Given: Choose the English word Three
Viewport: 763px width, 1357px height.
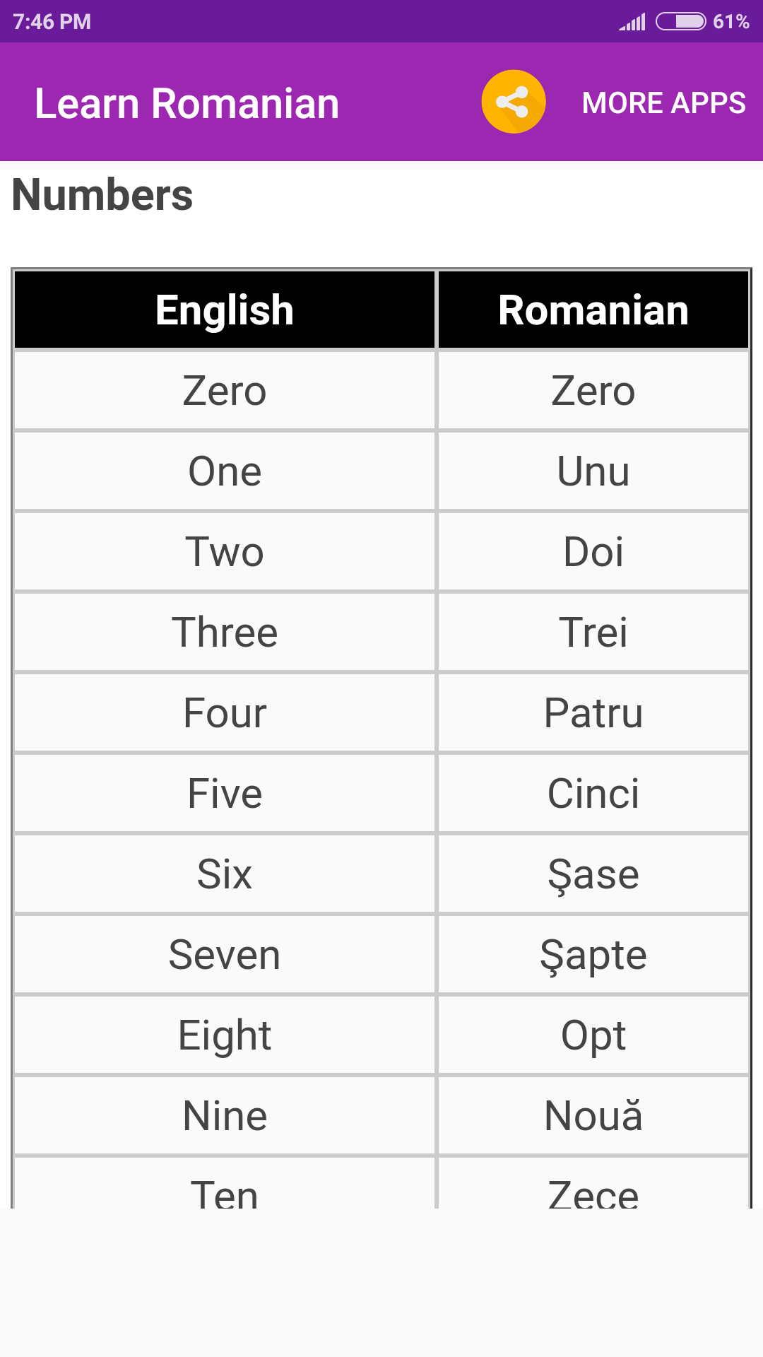Looking at the screenshot, I should pos(225,633).
